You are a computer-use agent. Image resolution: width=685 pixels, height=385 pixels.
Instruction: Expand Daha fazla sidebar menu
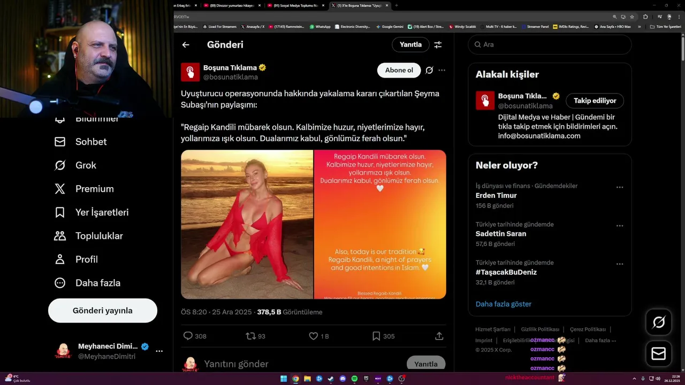point(87,283)
